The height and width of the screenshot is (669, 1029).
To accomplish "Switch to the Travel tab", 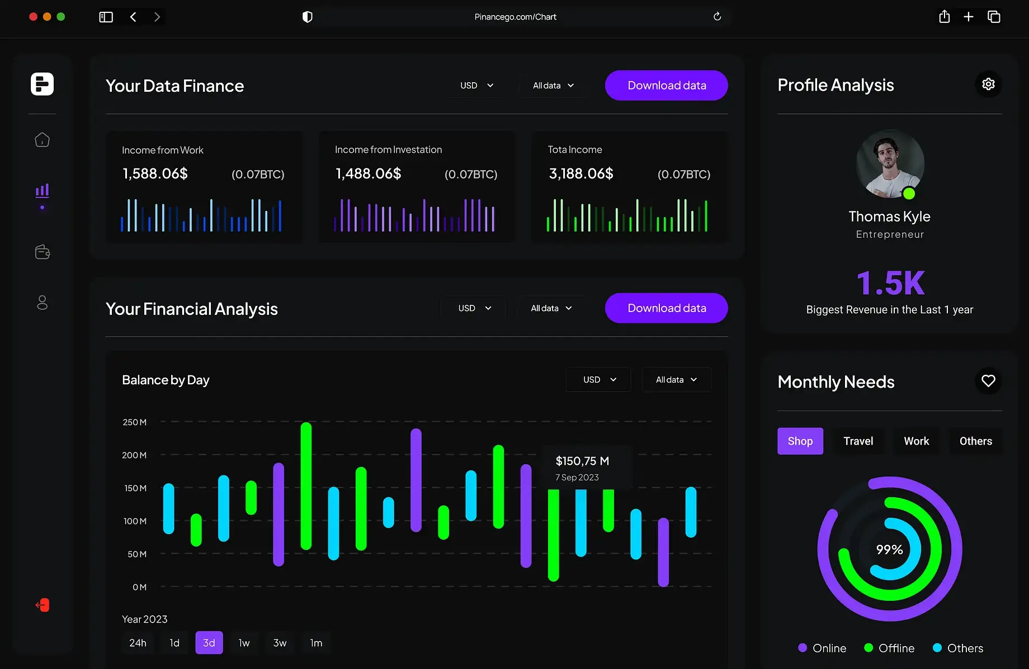I will 858,441.
